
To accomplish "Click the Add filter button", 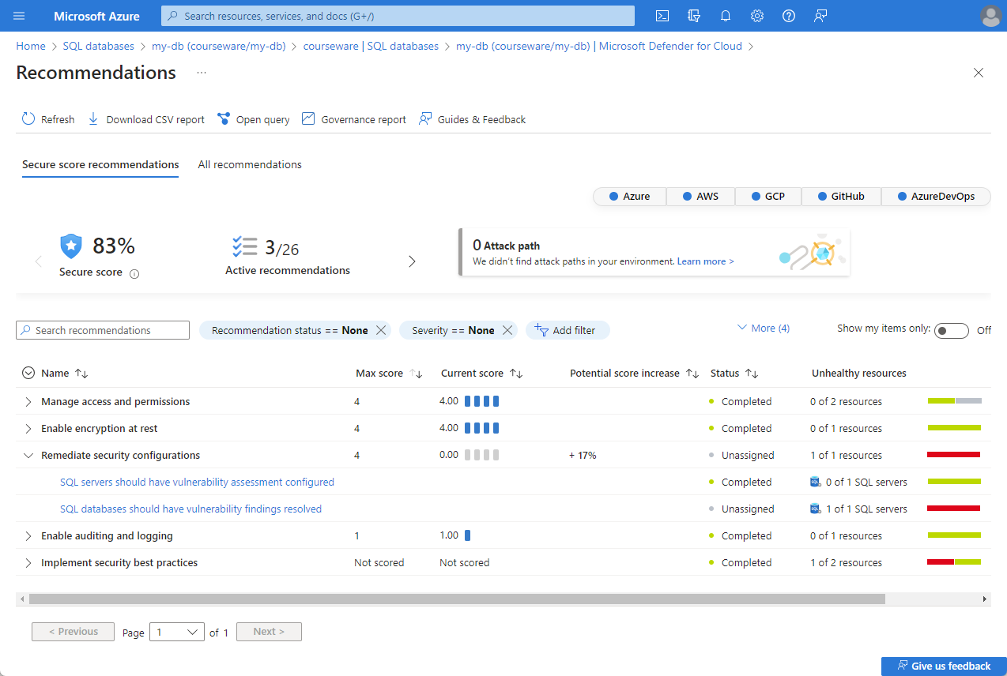I will click(567, 330).
